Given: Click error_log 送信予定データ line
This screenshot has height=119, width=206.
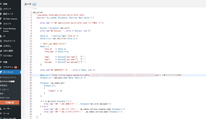Looking at the screenshot, I should [x=68, y=70].
